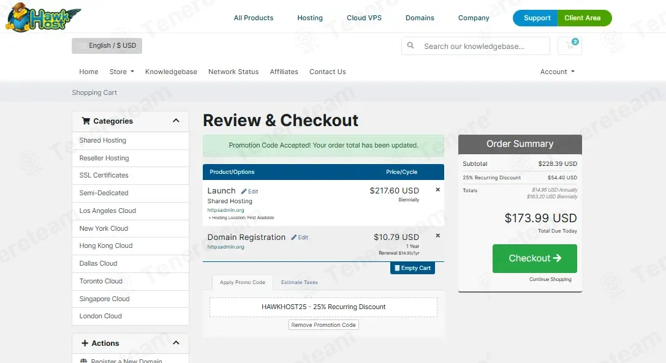Select New York Cloud category
The image size is (666, 363).
(x=131, y=228)
